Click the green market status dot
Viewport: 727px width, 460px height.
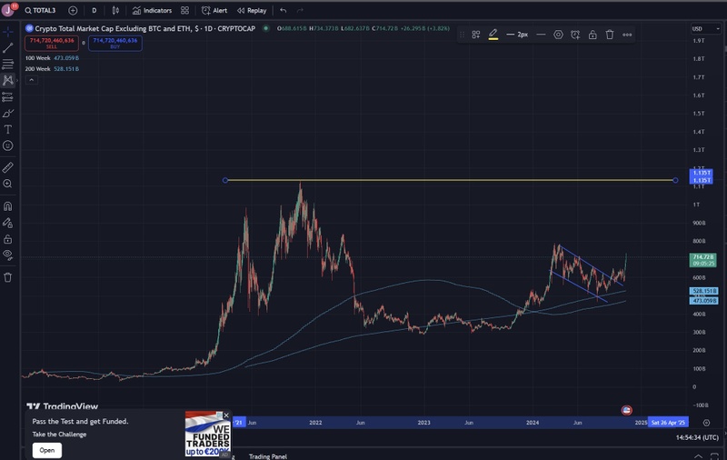(265, 28)
